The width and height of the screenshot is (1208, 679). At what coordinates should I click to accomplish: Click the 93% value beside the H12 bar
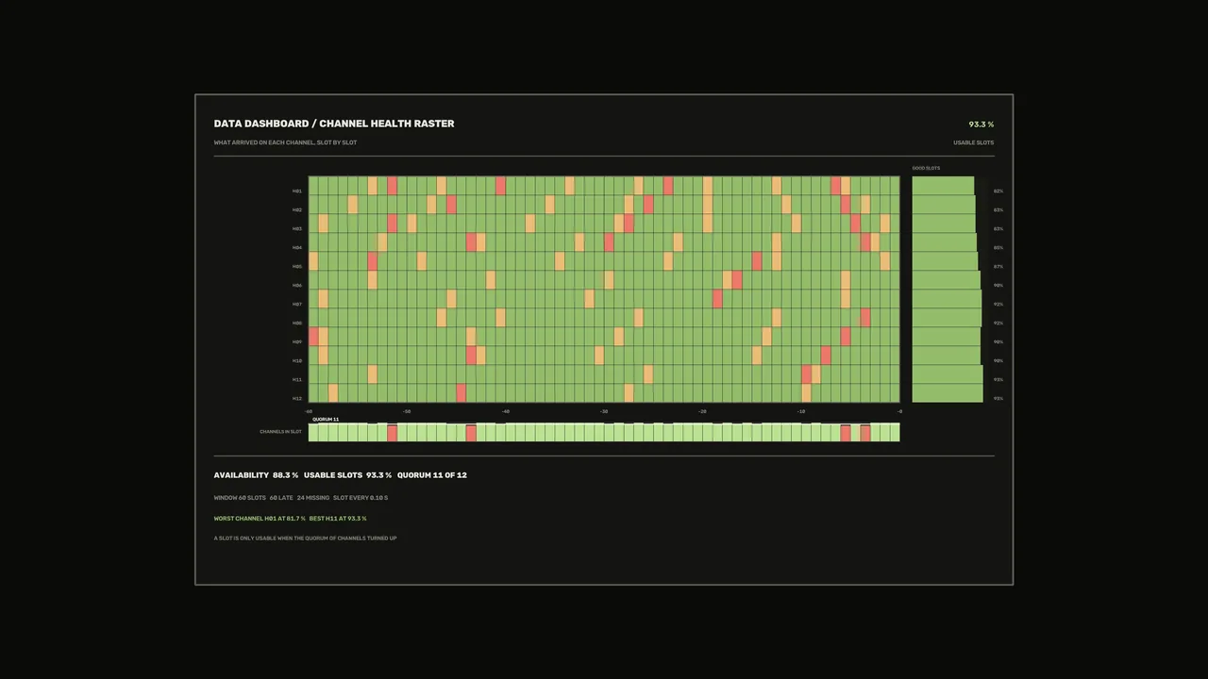pyautogui.click(x=998, y=399)
